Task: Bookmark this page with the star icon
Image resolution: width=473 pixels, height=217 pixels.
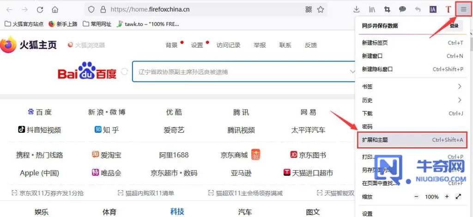Action: [321, 9]
